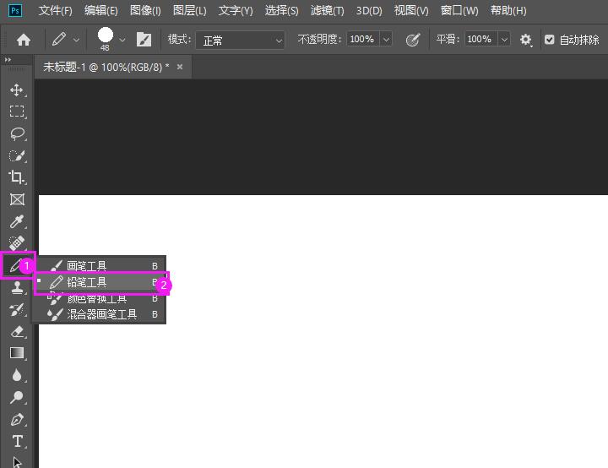Open the 模式 blend mode dropdown
Viewport: 608px width, 468px height.
click(240, 40)
